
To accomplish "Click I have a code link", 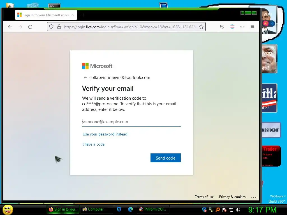I will [93, 144].
